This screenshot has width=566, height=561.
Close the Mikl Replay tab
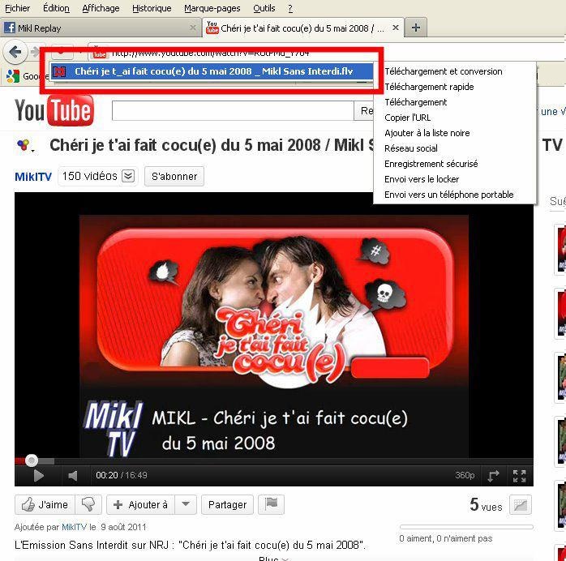pos(193,28)
